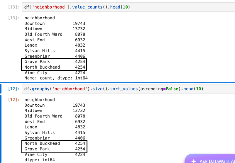
Task: Click count 13732 in output 12
Action: [x=79, y=111]
